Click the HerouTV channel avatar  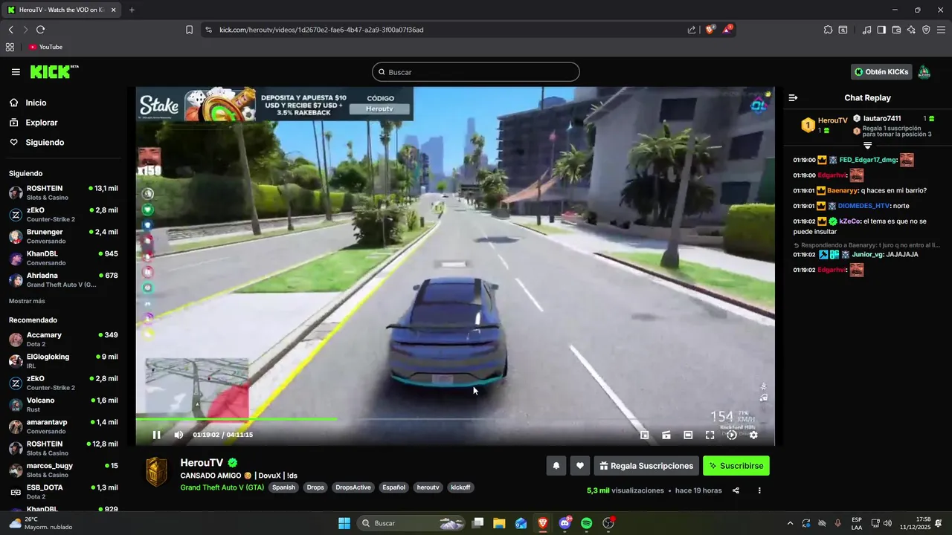(x=157, y=473)
